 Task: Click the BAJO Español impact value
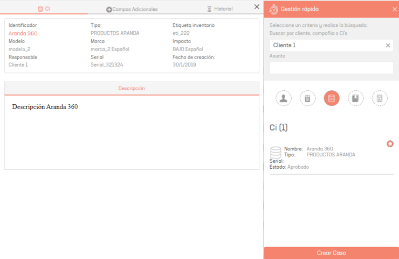click(188, 49)
